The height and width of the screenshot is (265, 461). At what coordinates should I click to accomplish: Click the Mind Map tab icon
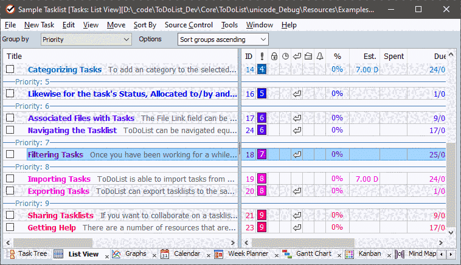point(399,254)
